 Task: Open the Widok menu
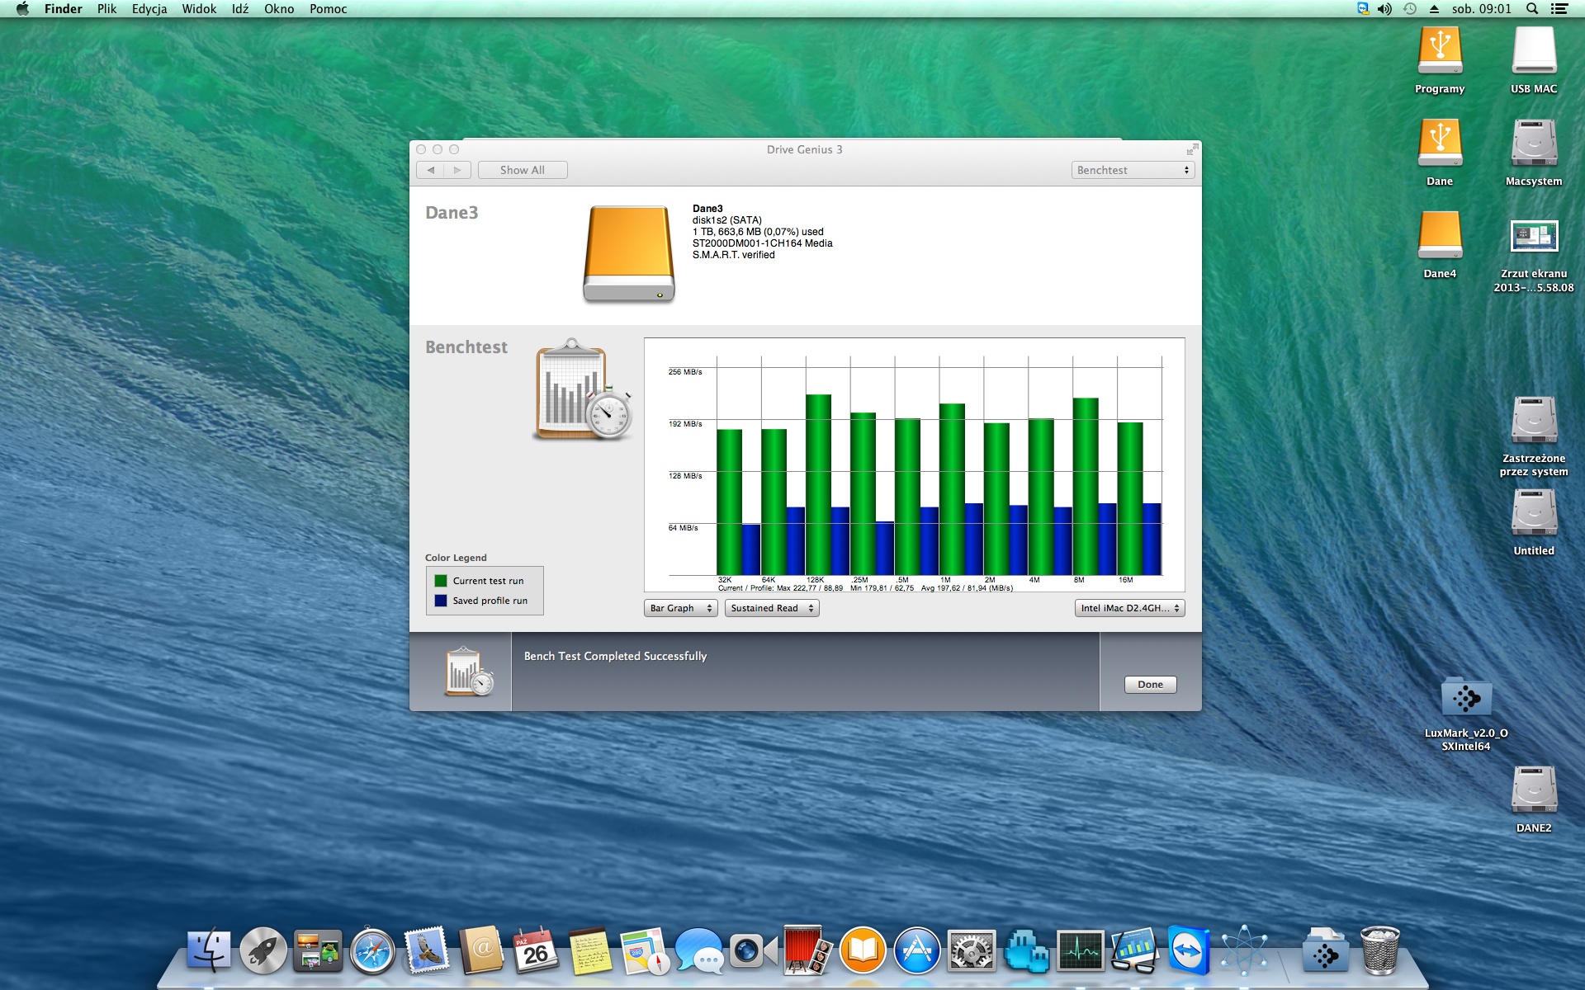[199, 9]
